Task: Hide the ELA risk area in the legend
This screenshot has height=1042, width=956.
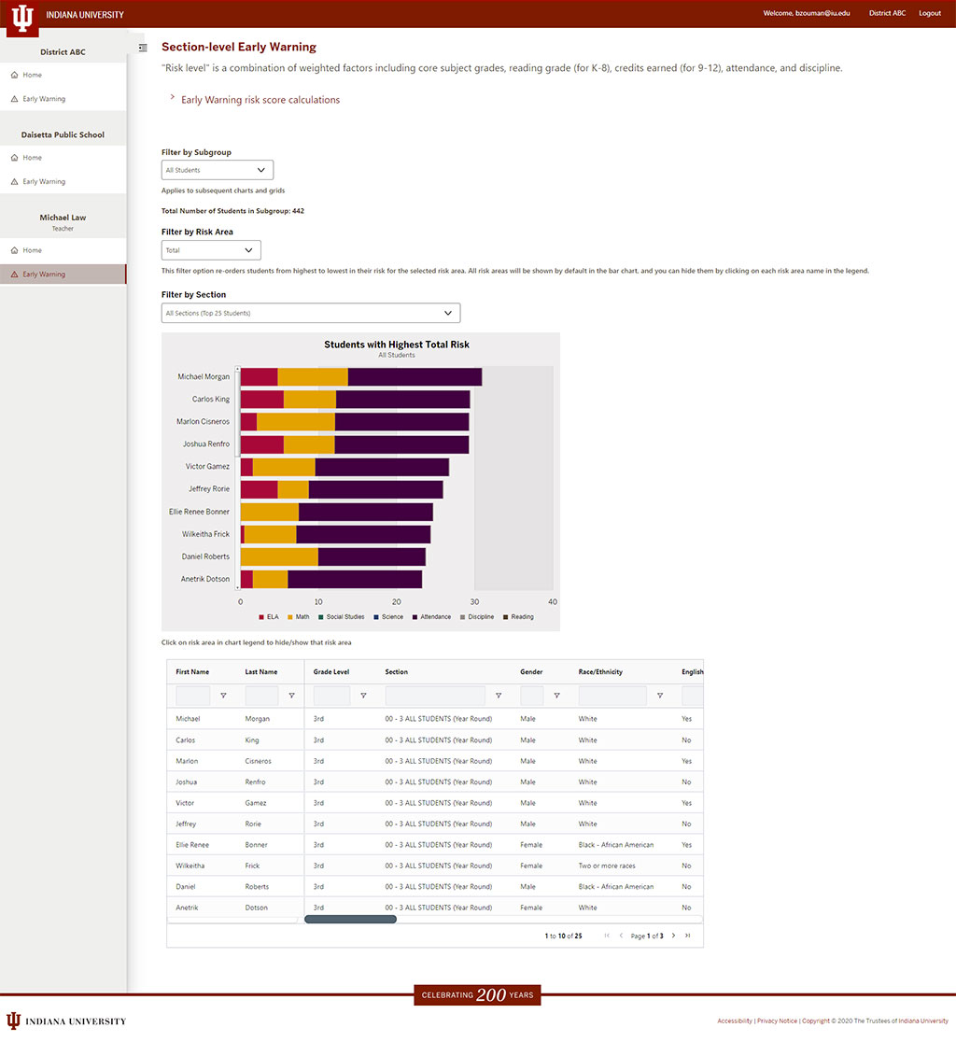Action: coord(270,617)
